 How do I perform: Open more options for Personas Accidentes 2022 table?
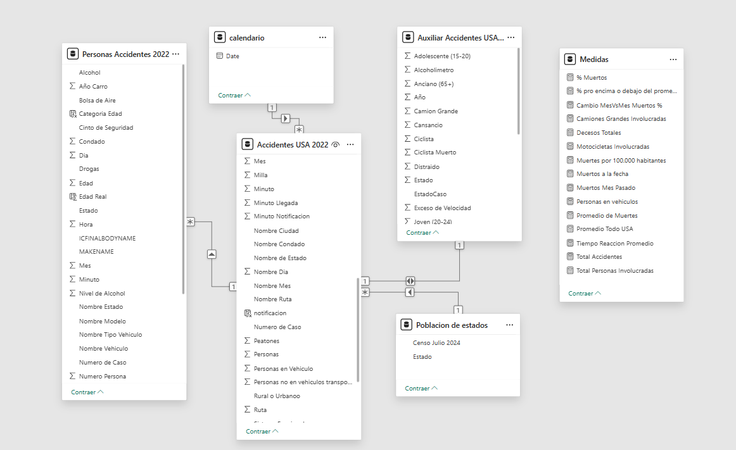click(175, 54)
